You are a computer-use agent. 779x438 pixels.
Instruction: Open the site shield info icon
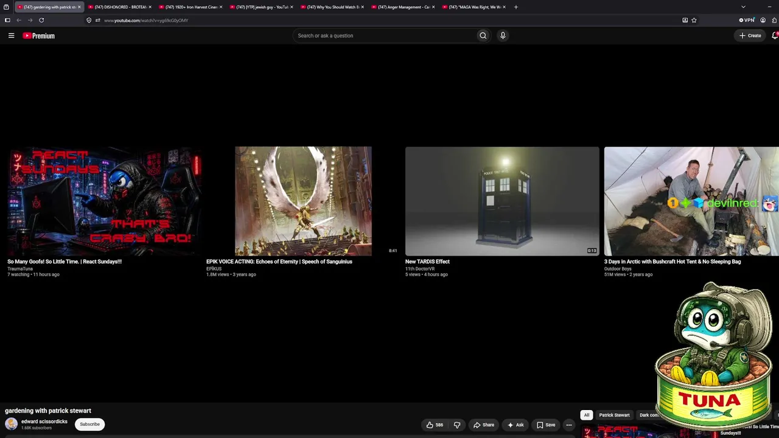click(89, 20)
